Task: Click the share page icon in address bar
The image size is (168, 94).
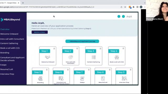Action: click(x=121, y=7)
